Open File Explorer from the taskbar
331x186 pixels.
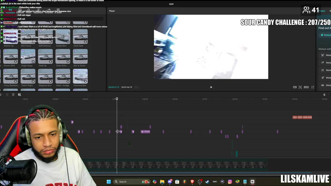[x=162, y=182]
